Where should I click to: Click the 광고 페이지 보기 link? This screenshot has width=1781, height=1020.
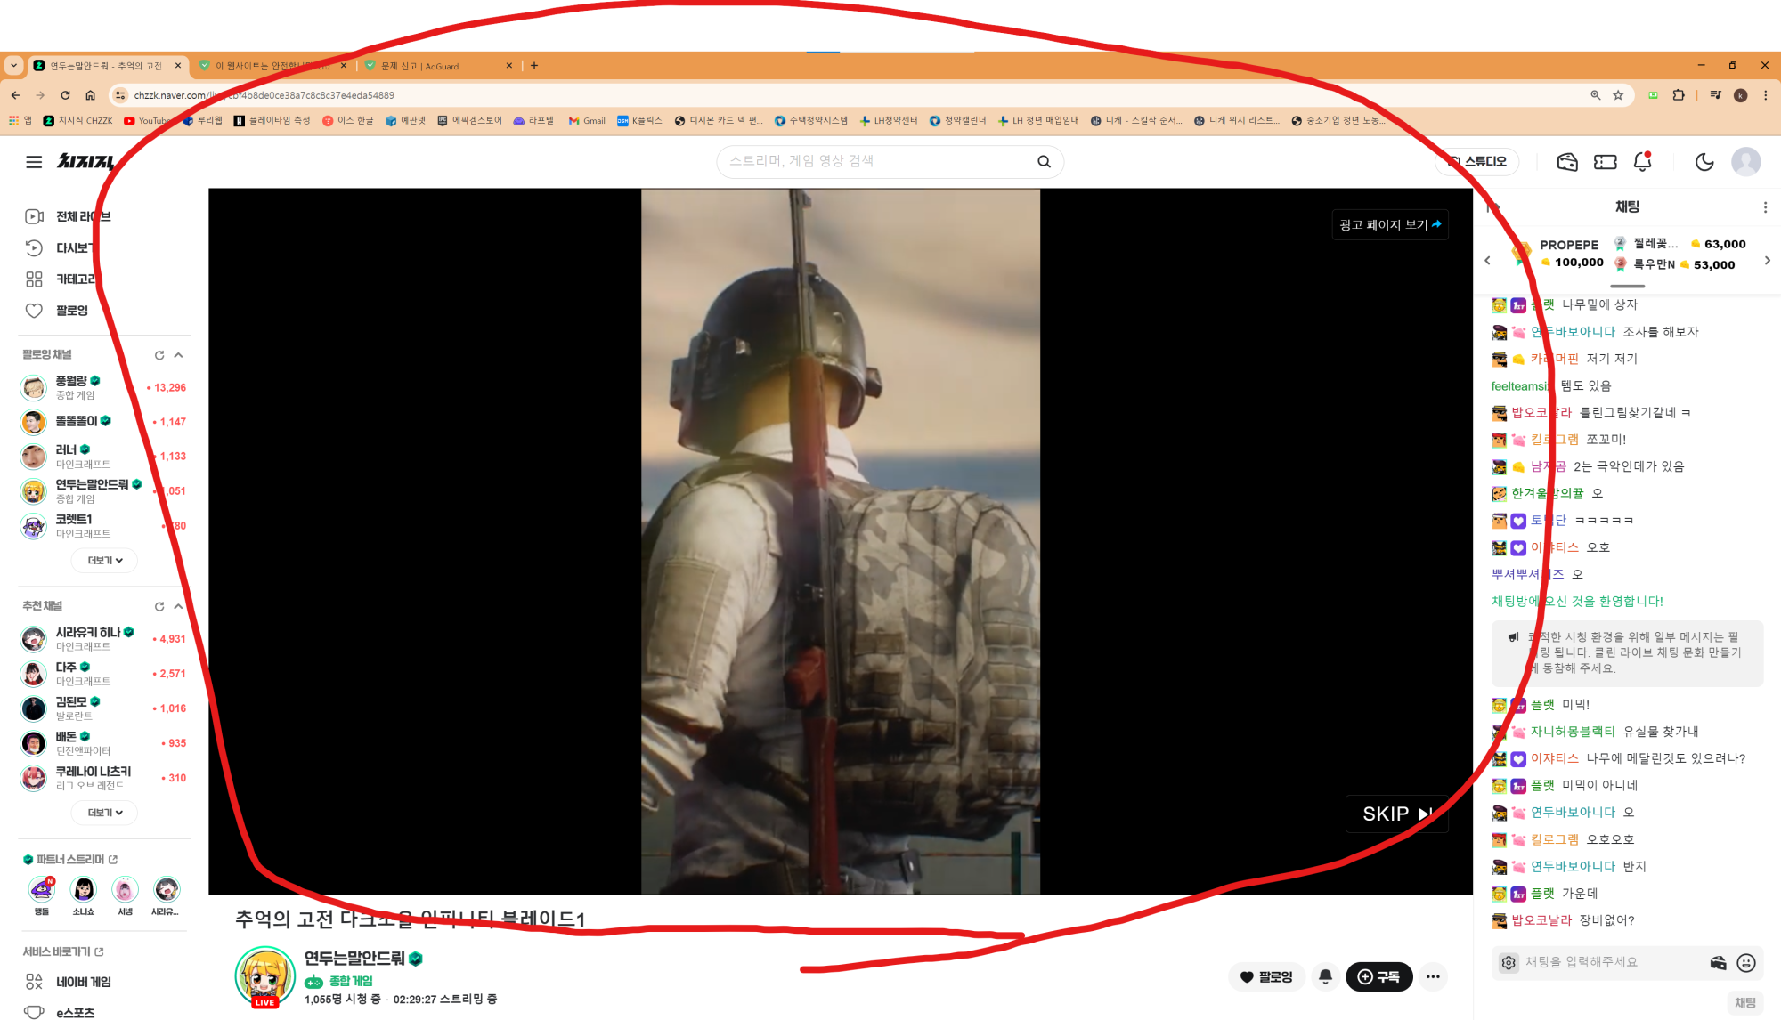click(x=1389, y=225)
